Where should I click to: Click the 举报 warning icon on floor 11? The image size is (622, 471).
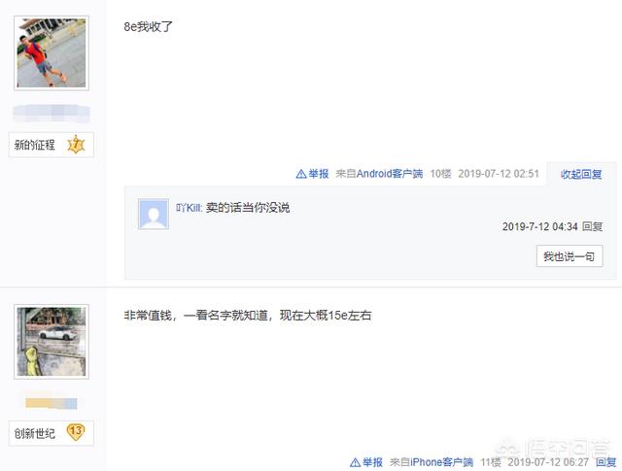355,462
